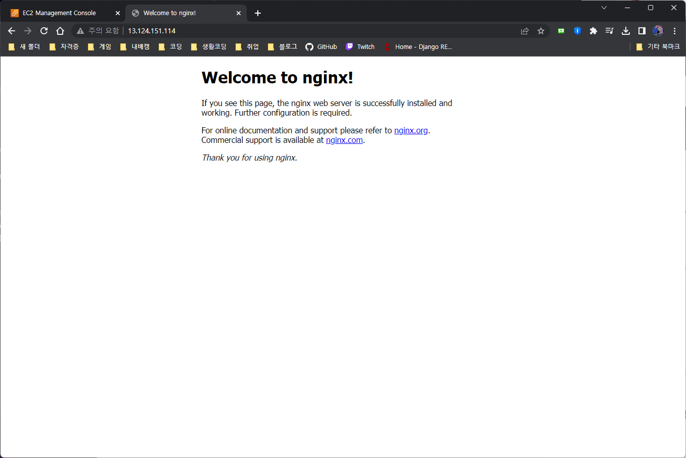Viewport: 686px width, 458px height.
Task: Toggle the browser side panel
Action: click(x=642, y=31)
